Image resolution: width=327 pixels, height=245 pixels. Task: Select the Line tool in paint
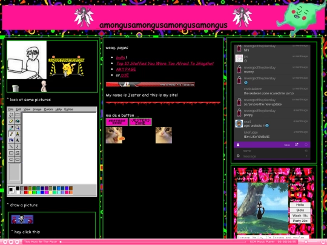[11, 146]
